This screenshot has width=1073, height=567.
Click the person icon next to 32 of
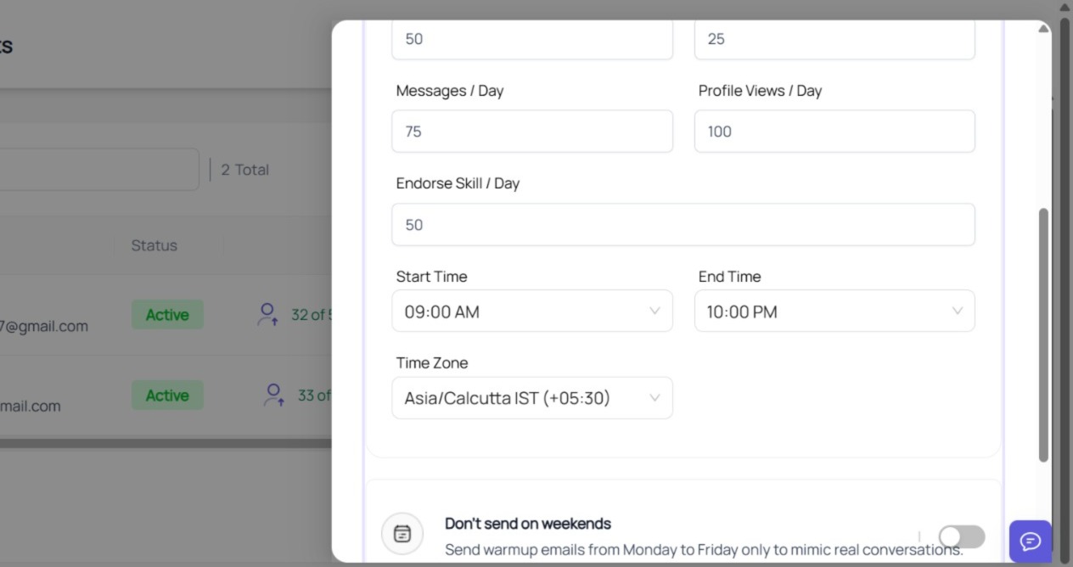pos(267,315)
